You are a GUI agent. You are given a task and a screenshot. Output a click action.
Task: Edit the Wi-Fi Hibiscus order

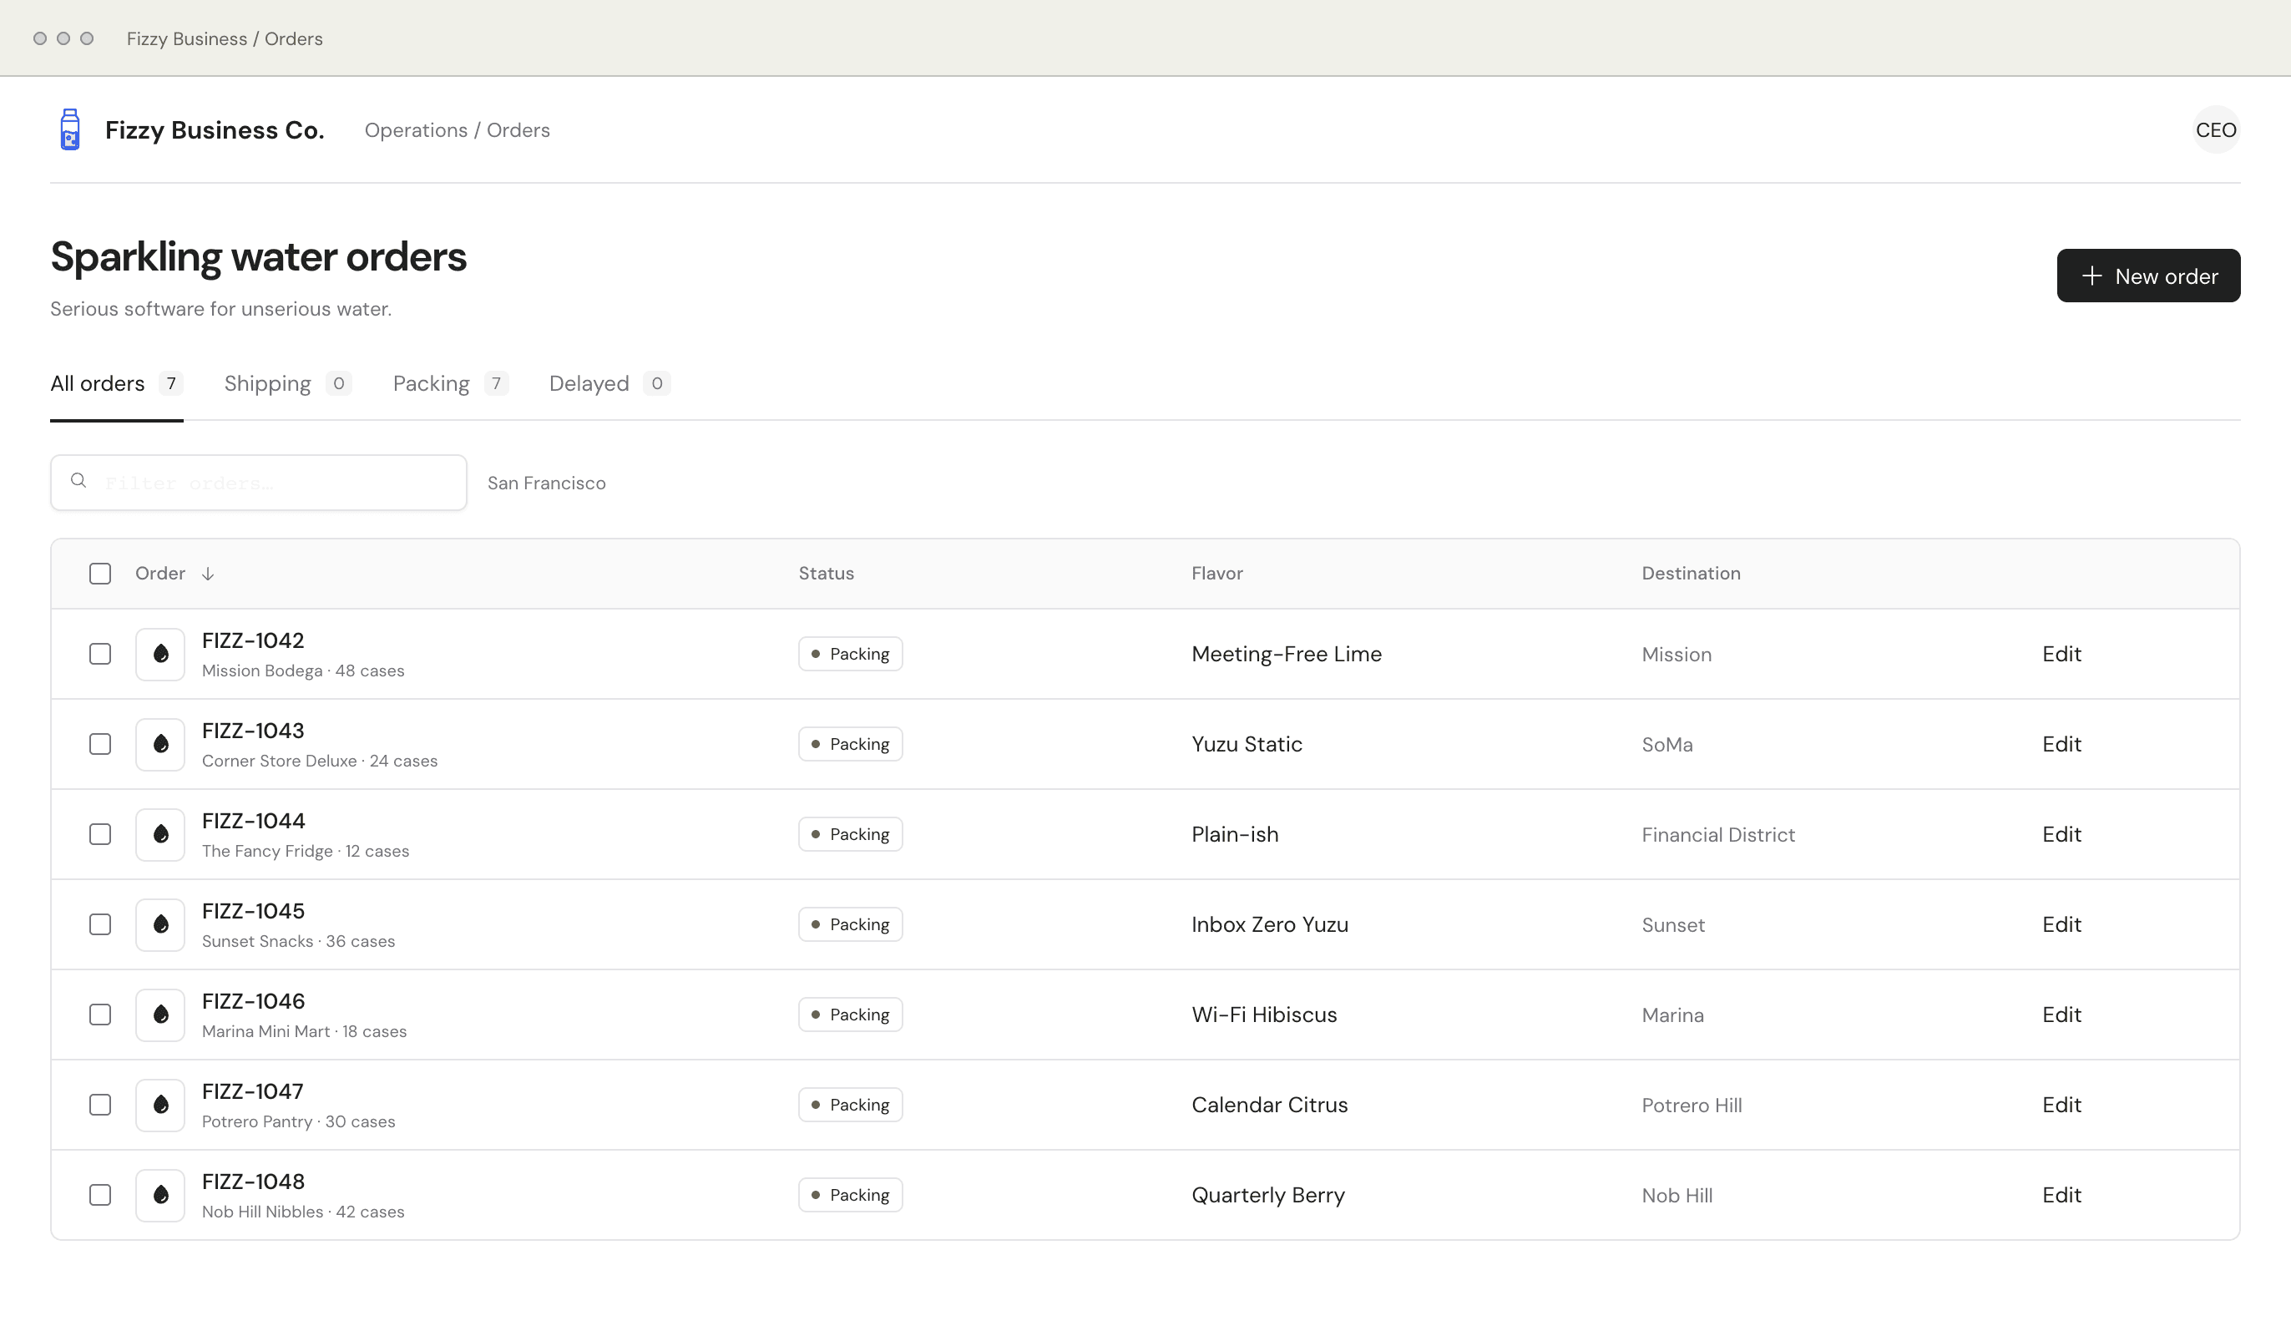pyautogui.click(x=2061, y=1014)
